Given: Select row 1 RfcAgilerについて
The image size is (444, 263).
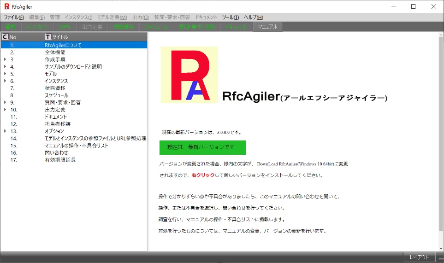Looking at the screenshot, I should 74,45.
